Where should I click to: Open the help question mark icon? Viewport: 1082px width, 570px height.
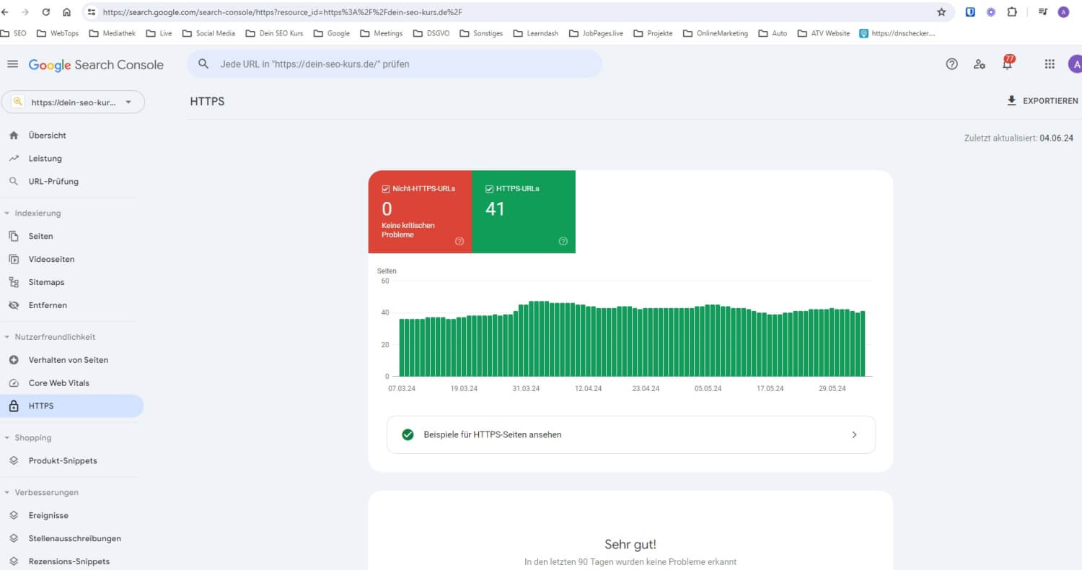tap(951, 64)
